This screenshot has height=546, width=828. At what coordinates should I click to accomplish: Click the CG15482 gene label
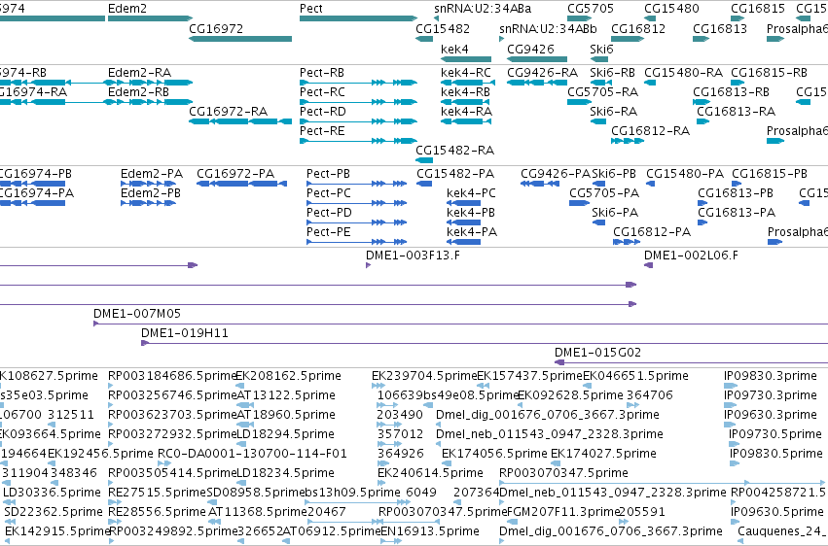point(443,28)
